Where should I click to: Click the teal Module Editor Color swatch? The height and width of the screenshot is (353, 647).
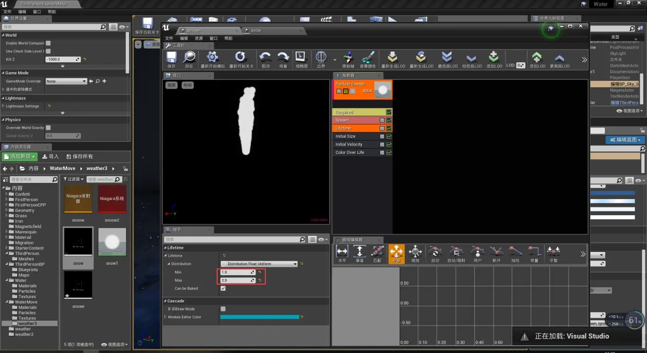[259, 317]
